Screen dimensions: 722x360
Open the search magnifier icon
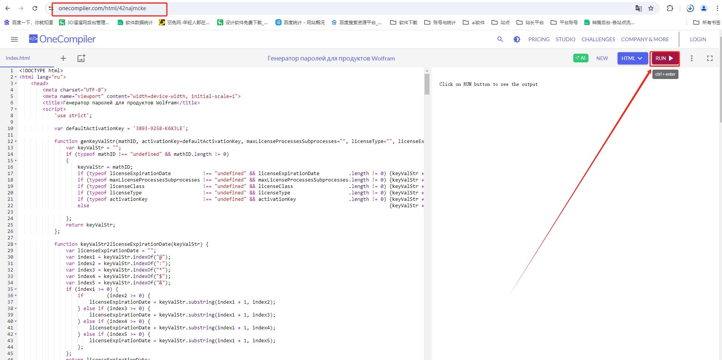tap(500, 39)
